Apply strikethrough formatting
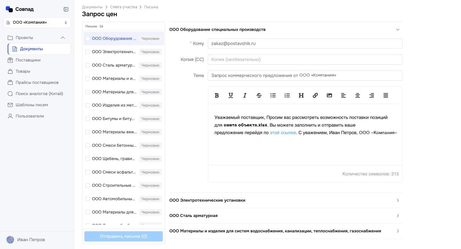 (x=259, y=95)
